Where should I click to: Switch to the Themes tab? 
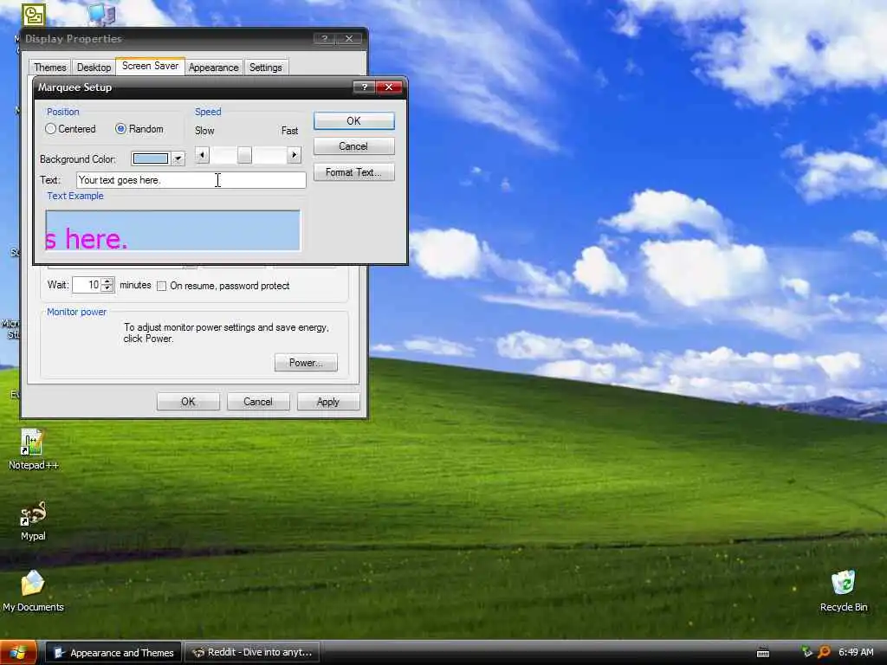pyautogui.click(x=49, y=68)
